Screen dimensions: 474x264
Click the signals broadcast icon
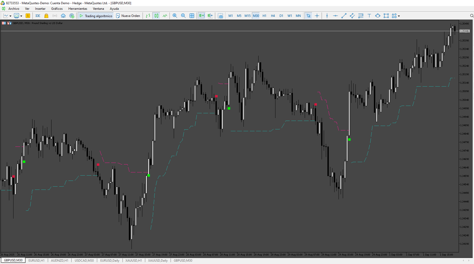[x=55, y=16]
